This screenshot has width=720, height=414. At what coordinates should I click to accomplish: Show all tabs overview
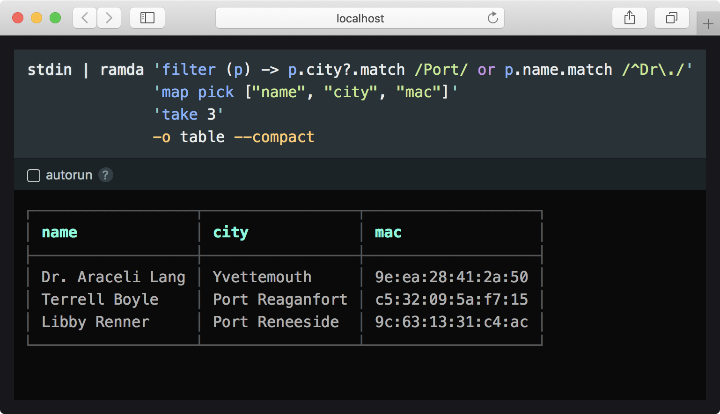pyautogui.click(x=671, y=18)
